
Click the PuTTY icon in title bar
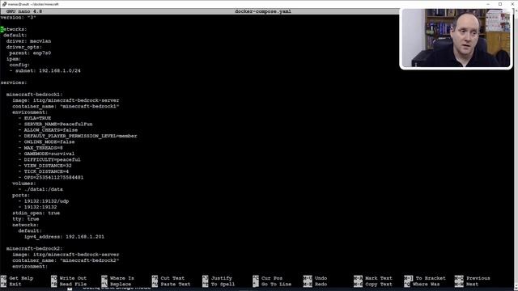(x=4, y=4)
